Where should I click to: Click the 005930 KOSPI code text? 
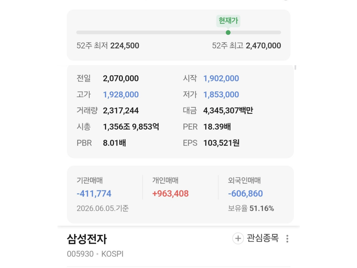[95, 254]
